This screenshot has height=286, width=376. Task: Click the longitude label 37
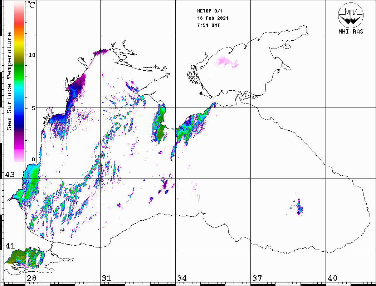[257, 278]
